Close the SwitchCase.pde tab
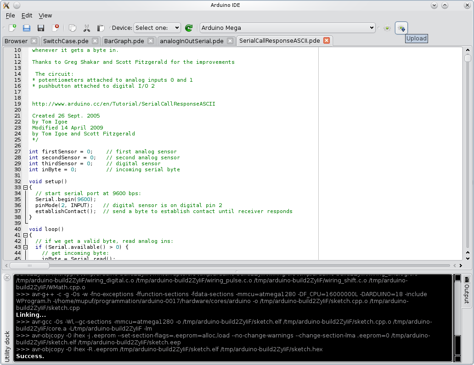The width and height of the screenshot is (474, 365). [x=95, y=41]
